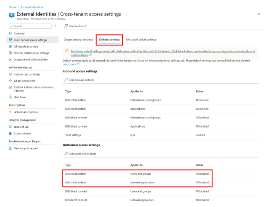Click the Overview icon in sidebar
This screenshot has height=207, width=268.
coord(10,33)
